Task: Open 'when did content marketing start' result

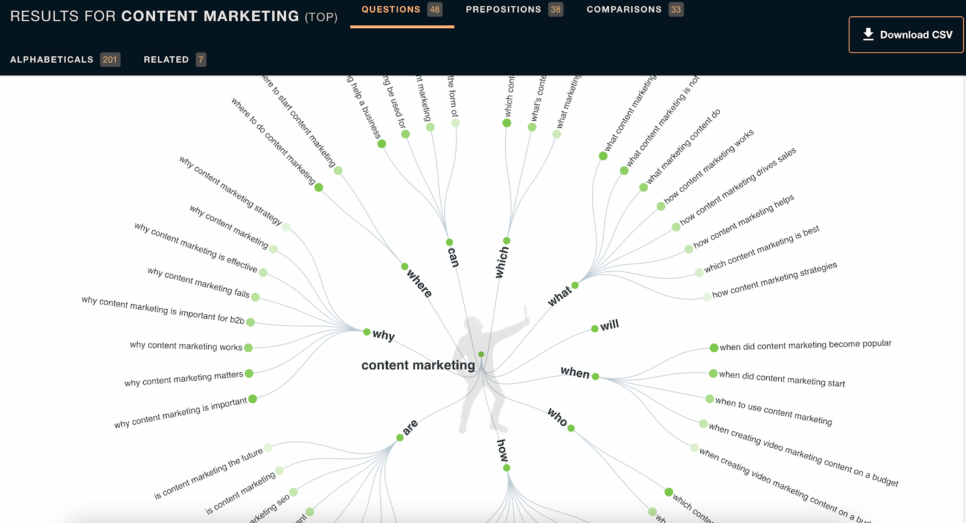Action: click(x=782, y=379)
